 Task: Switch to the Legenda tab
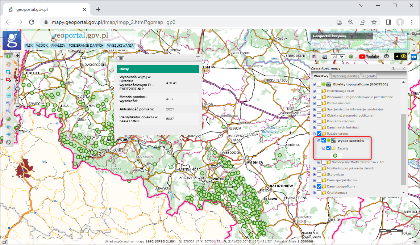(x=369, y=76)
